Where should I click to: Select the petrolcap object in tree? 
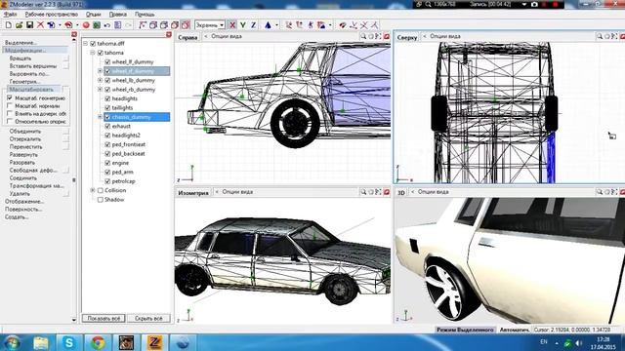(x=124, y=181)
